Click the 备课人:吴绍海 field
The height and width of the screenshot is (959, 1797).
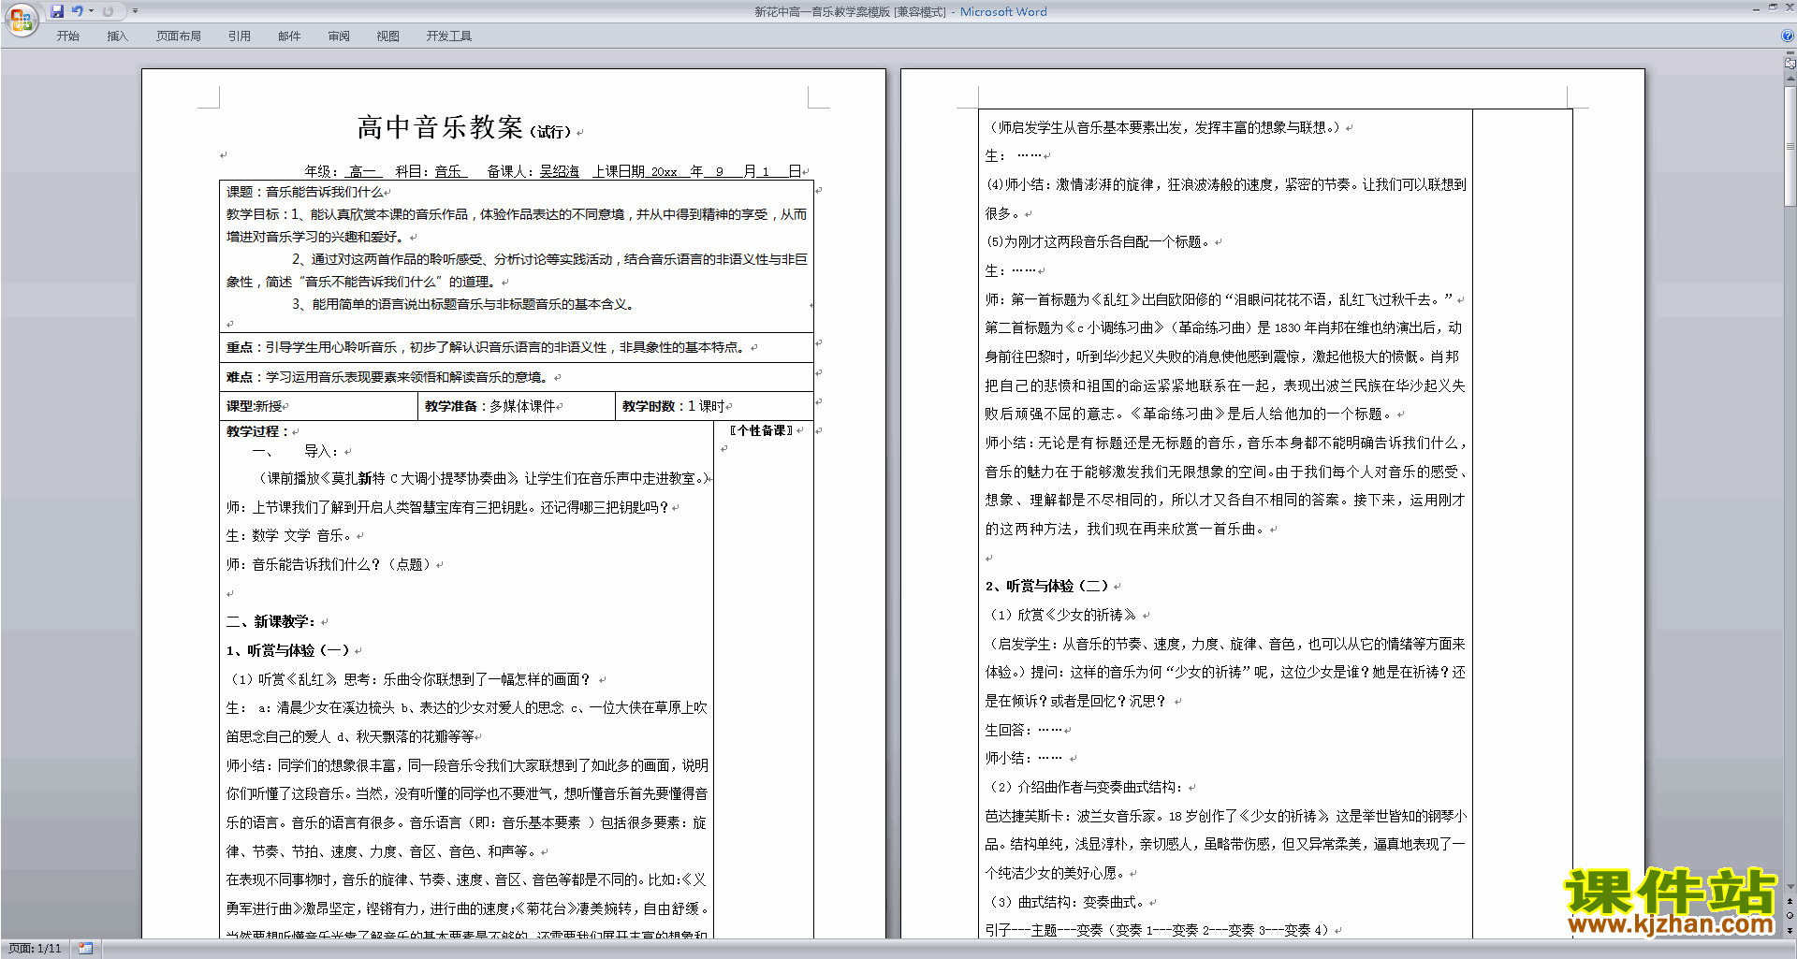click(x=533, y=171)
